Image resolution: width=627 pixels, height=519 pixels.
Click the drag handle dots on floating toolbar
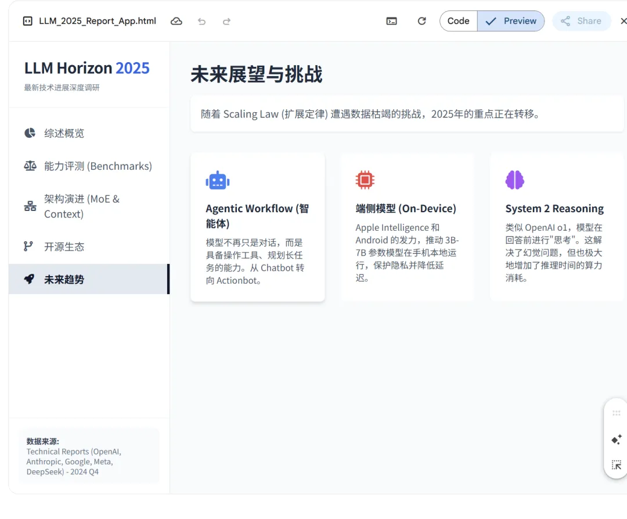(x=617, y=413)
